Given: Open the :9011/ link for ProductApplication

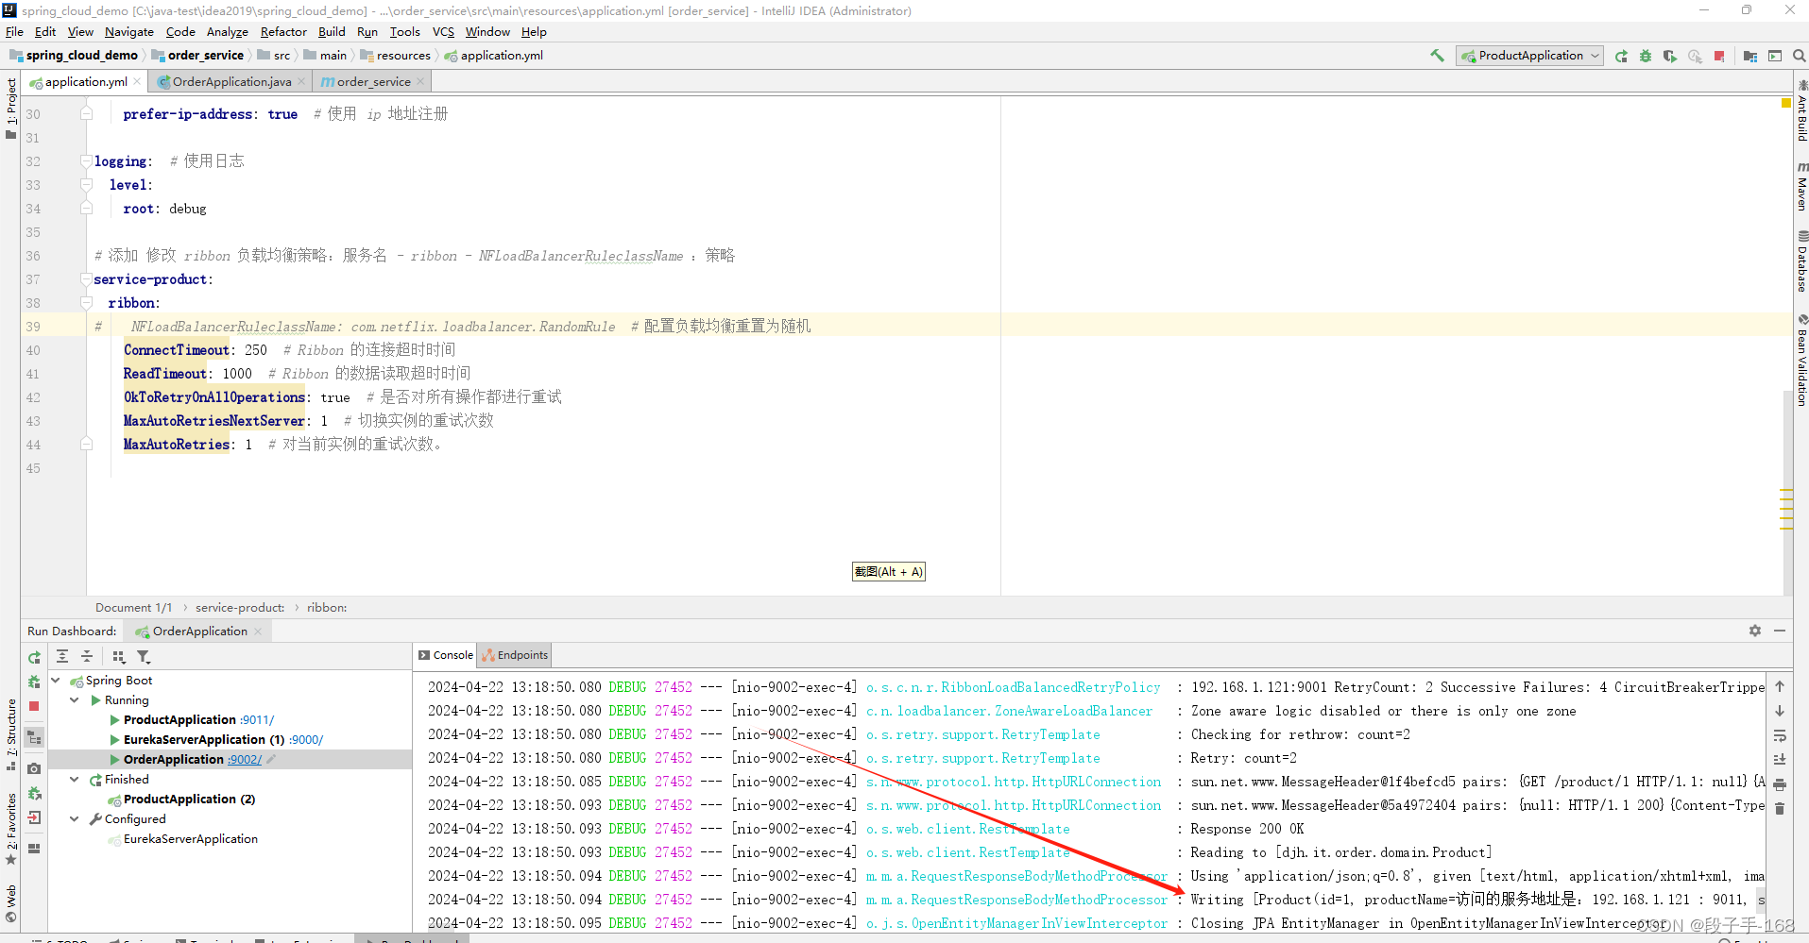Looking at the screenshot, I should pyautogui.click(x=257, y=720).
